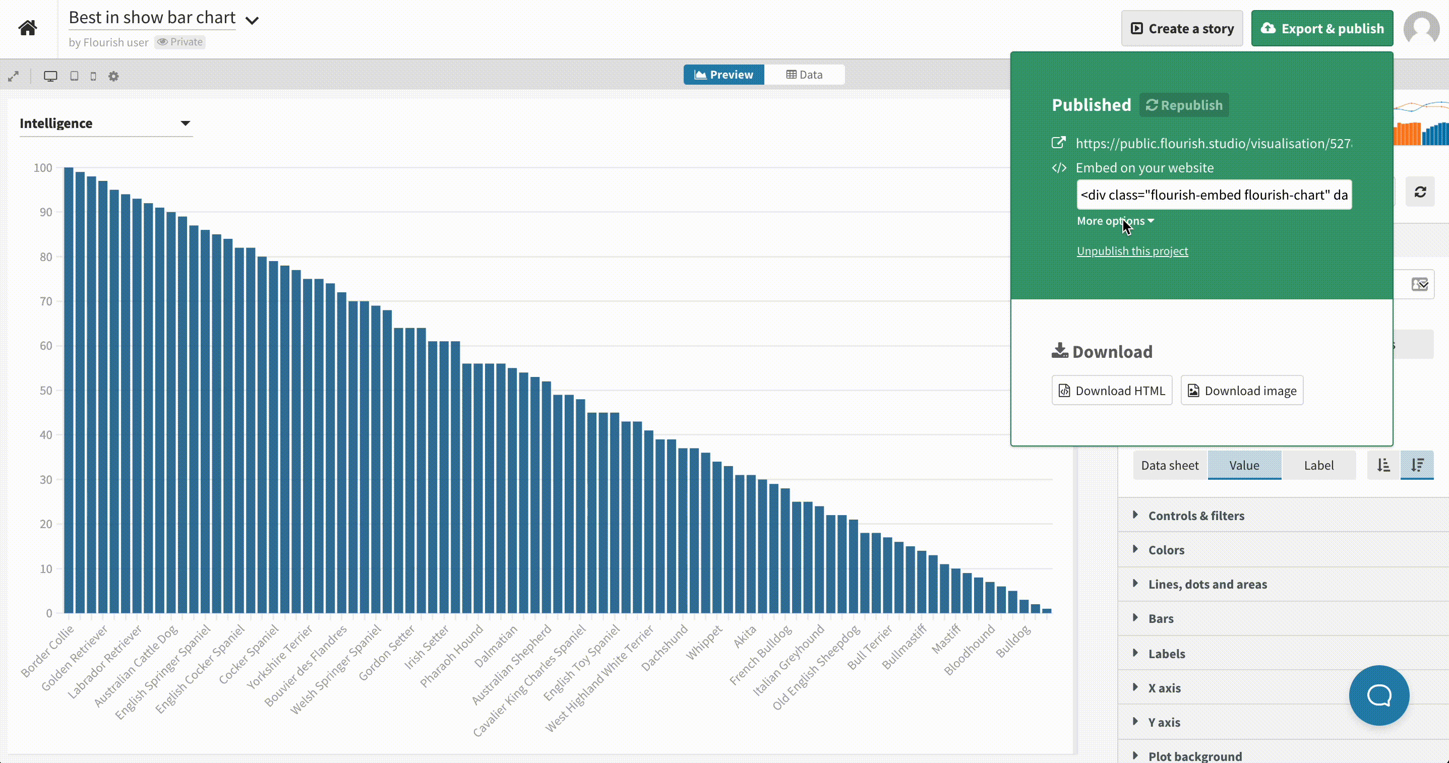Select mobile phone preview icon
The width and height of the screenshot is (1449, 763).
click(x=93, y=76)
